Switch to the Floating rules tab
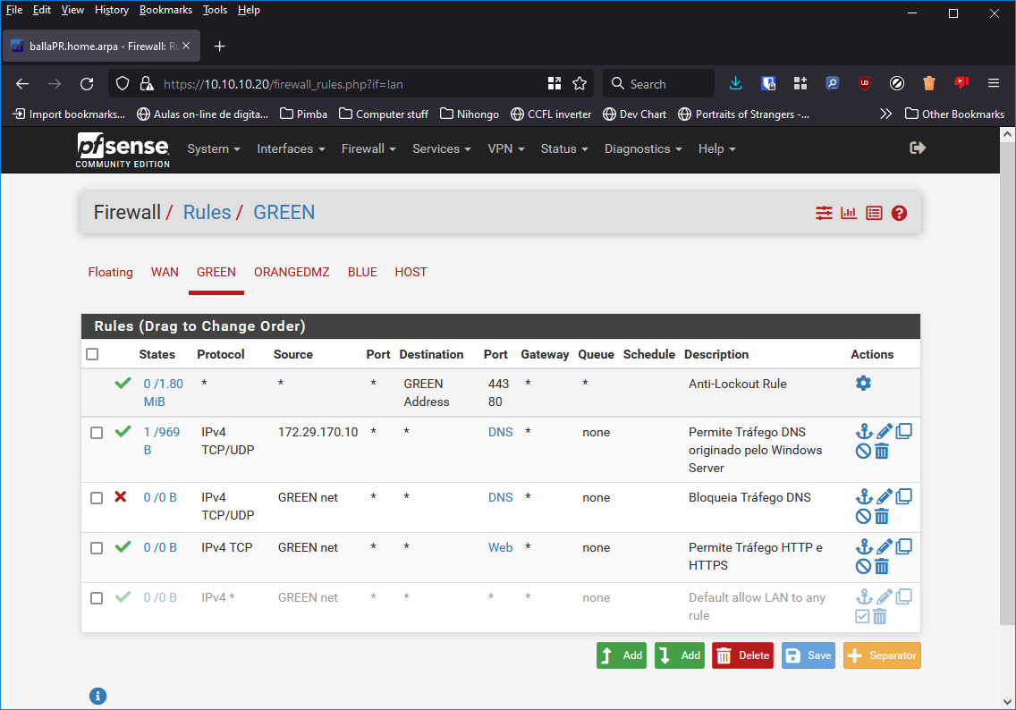The width and height of the screenshot is (1016, 710). tap(110, 272)
